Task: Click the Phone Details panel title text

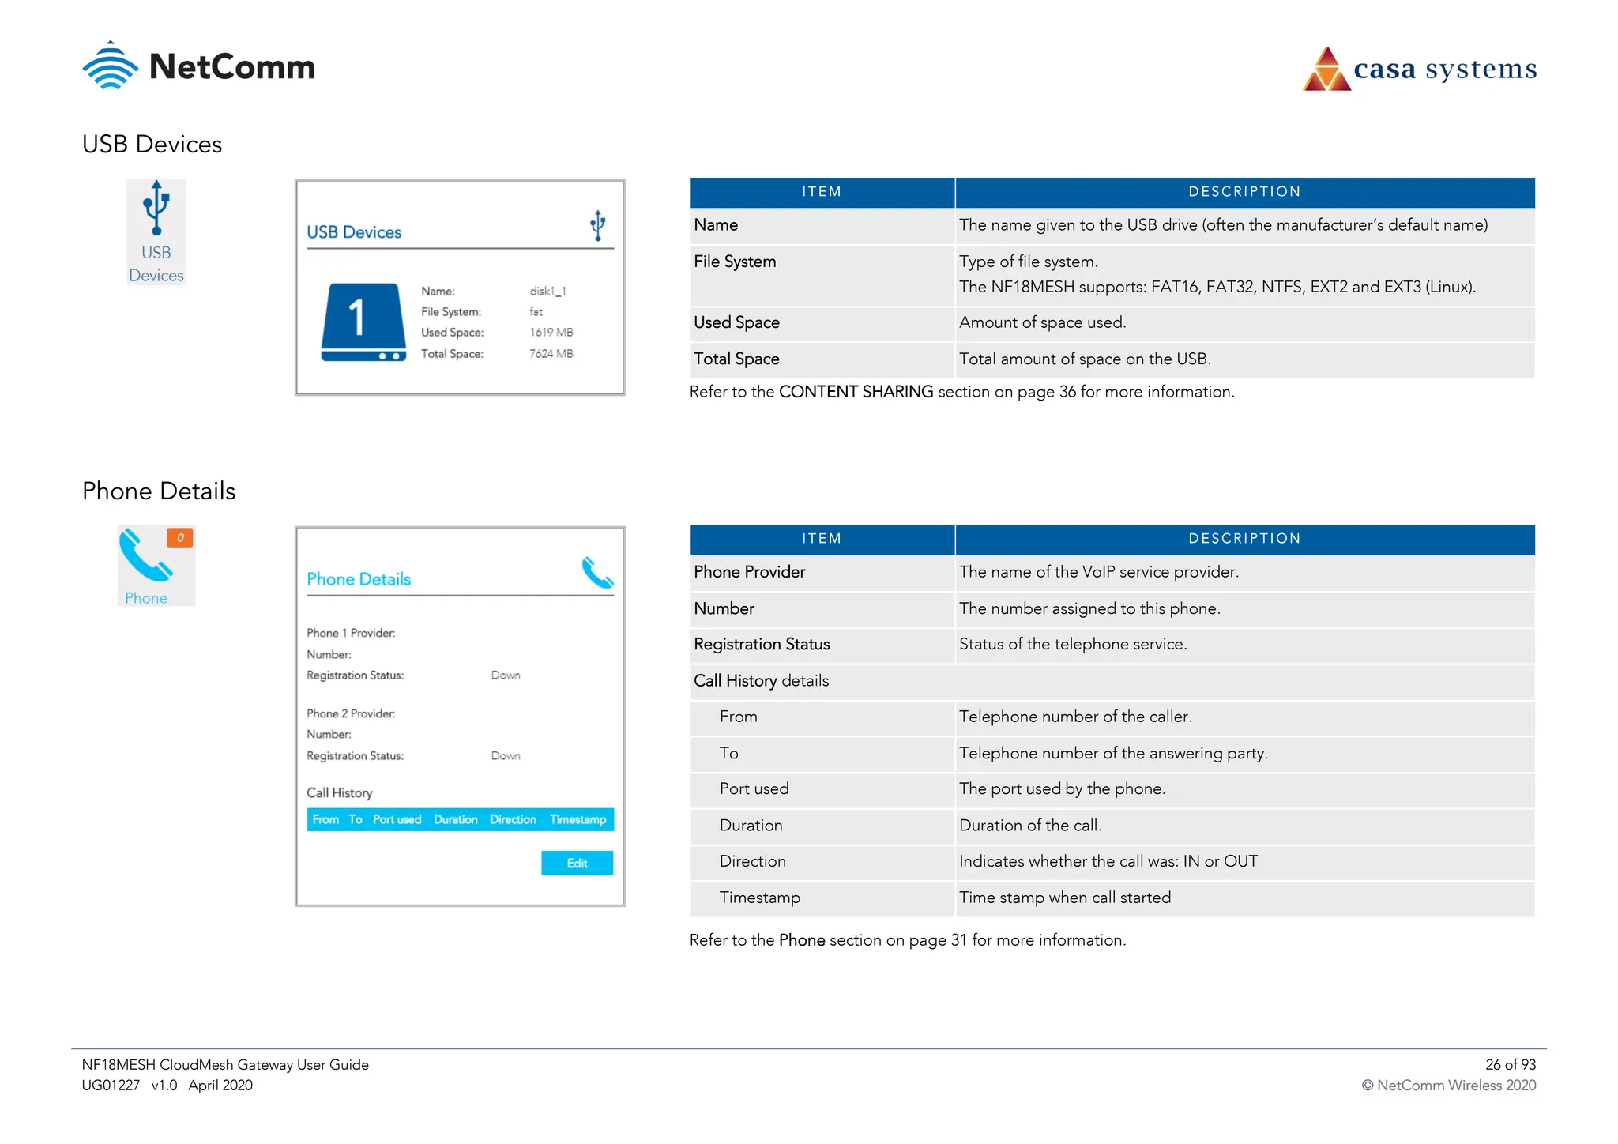Action: point(359,579)
